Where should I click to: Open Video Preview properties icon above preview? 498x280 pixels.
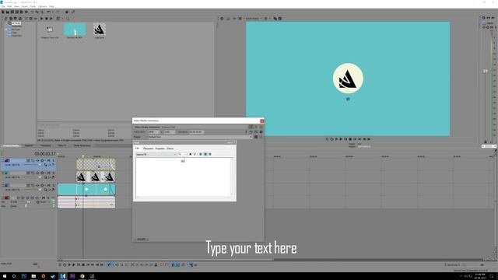(x=222, y=19)
